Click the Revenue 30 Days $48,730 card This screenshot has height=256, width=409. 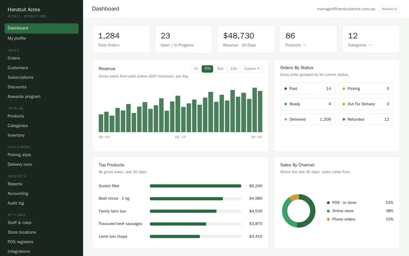246,39
